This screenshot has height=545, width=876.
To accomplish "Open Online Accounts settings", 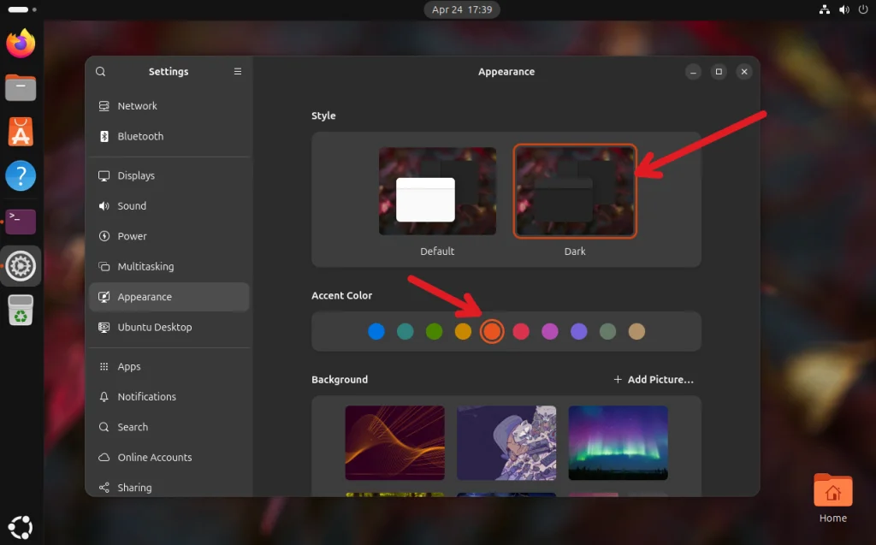I will click(x=169, y=457).
